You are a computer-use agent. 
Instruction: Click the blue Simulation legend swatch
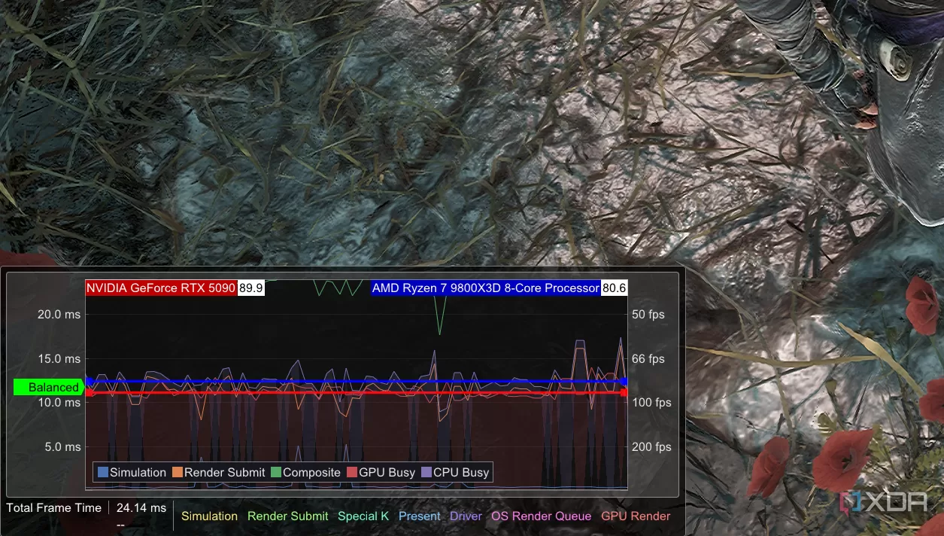coord(103,473)
